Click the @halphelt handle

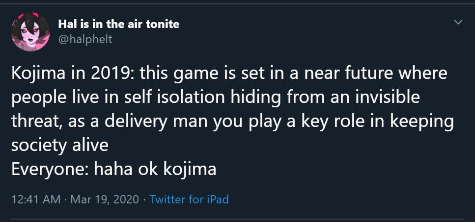point(85,39)
